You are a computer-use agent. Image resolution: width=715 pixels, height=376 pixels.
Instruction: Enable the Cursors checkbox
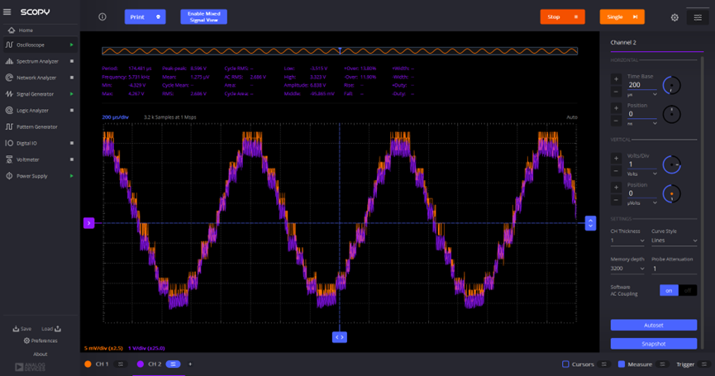point(565,364)
